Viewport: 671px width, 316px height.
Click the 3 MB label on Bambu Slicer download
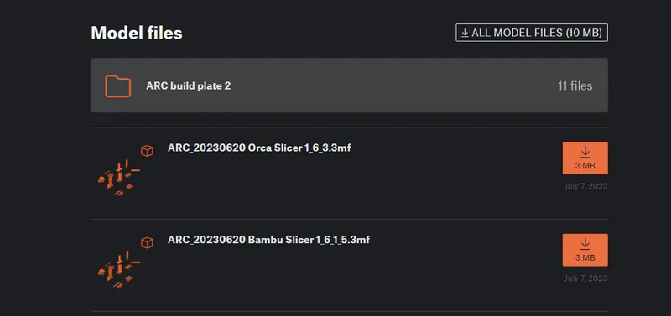point(585,258)
